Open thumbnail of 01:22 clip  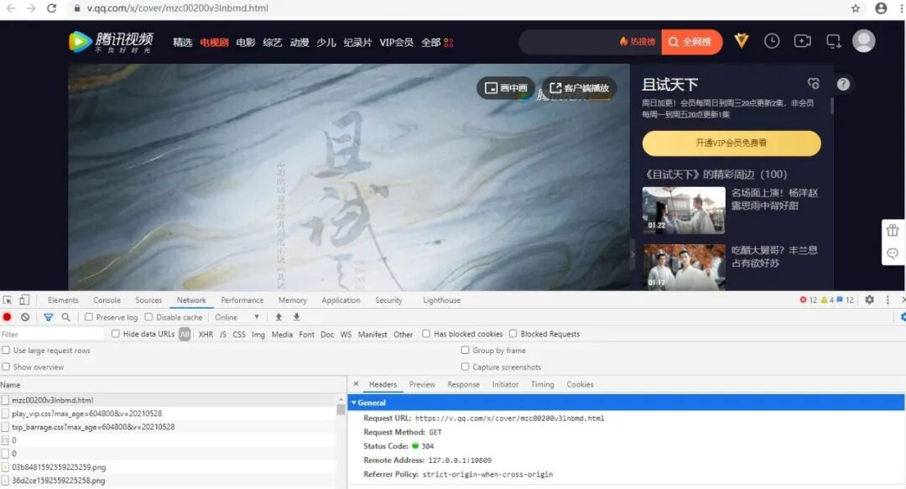coord(684,210)
